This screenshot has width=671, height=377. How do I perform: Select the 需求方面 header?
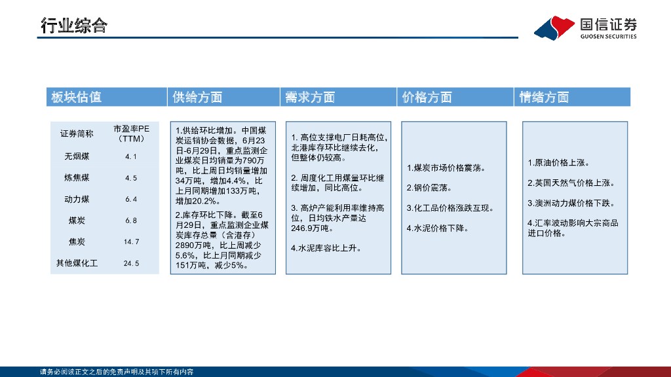(x=339, y=97)
